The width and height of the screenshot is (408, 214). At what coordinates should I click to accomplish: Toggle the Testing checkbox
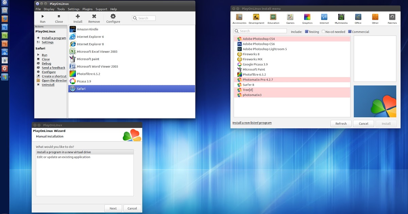[307, 32]
